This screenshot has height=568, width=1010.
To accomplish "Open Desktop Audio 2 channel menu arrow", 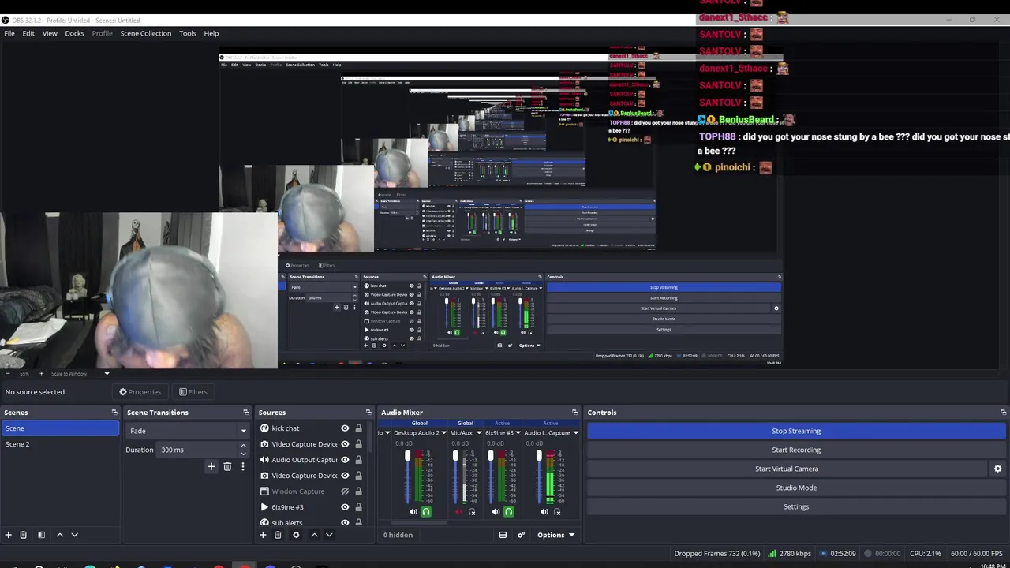I will point(443,433).
